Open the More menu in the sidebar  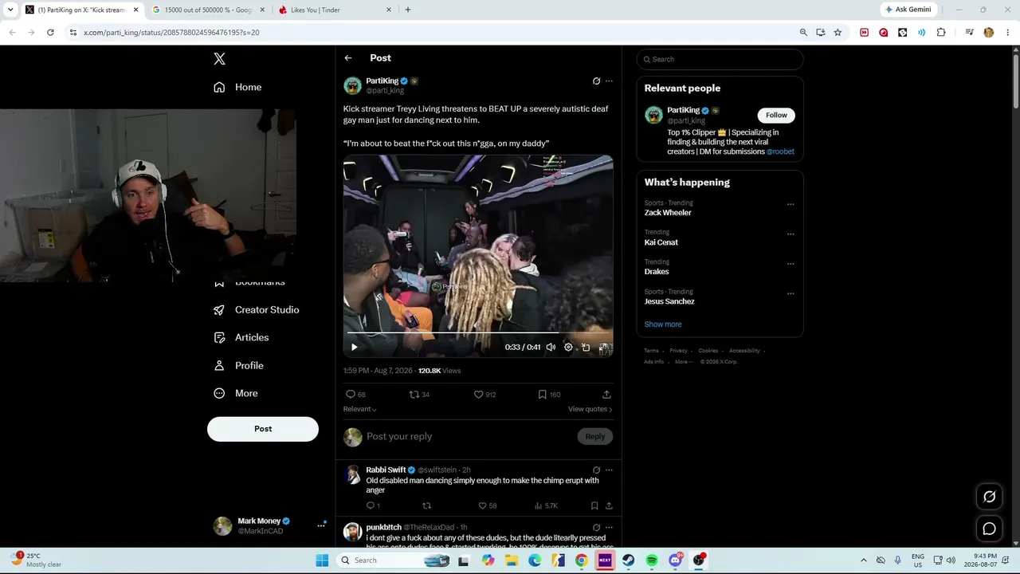tap(236, 394)
